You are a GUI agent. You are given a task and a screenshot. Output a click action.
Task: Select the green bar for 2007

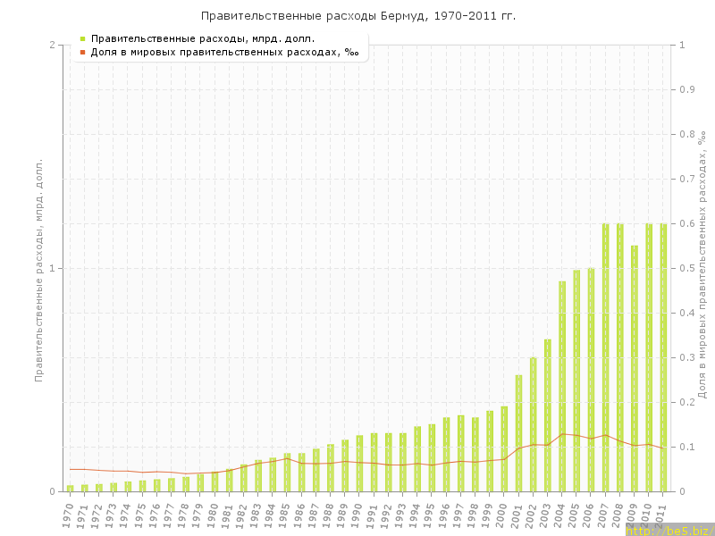(x=605, y=357)
